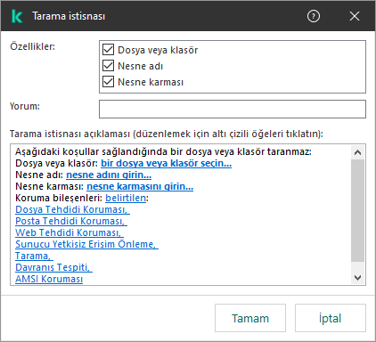Select Posta Tehdidi Koruması link
The width and height of the screenshot is (376, 342).
point(71,221)
